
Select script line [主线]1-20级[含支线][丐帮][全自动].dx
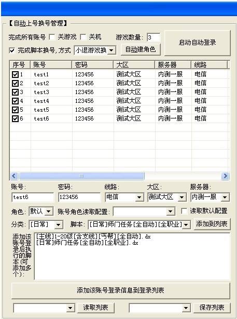[93, 236]
